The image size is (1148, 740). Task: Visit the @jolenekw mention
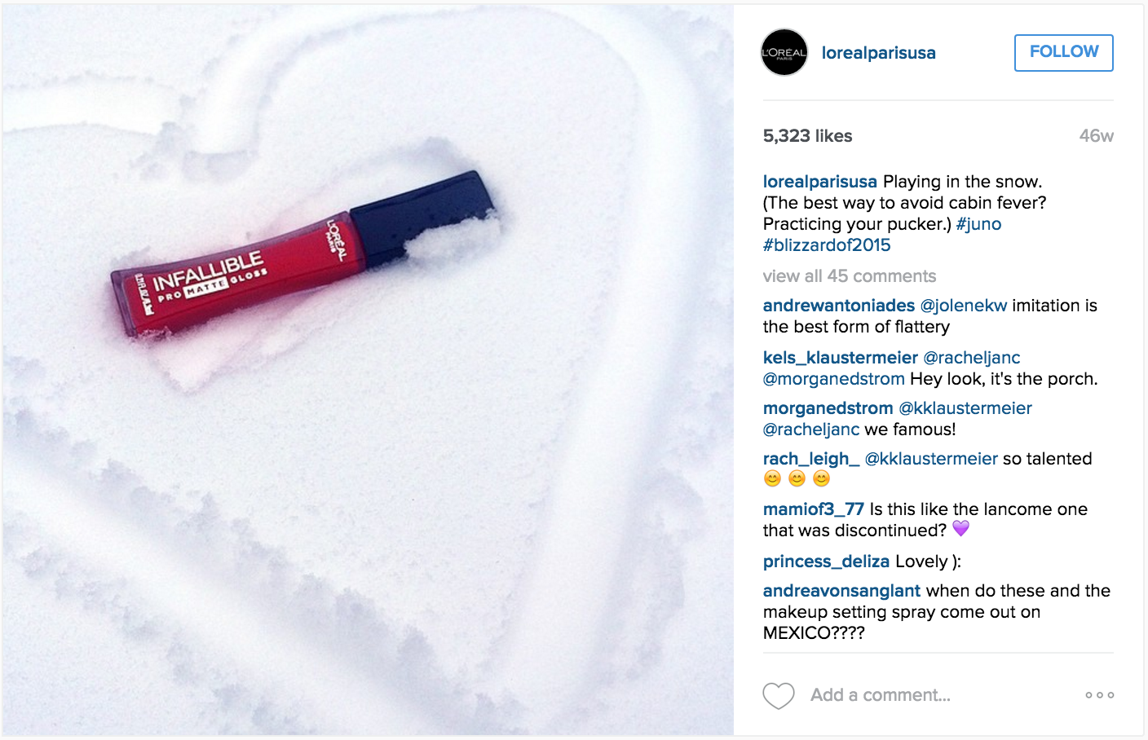tap(964, 306)
